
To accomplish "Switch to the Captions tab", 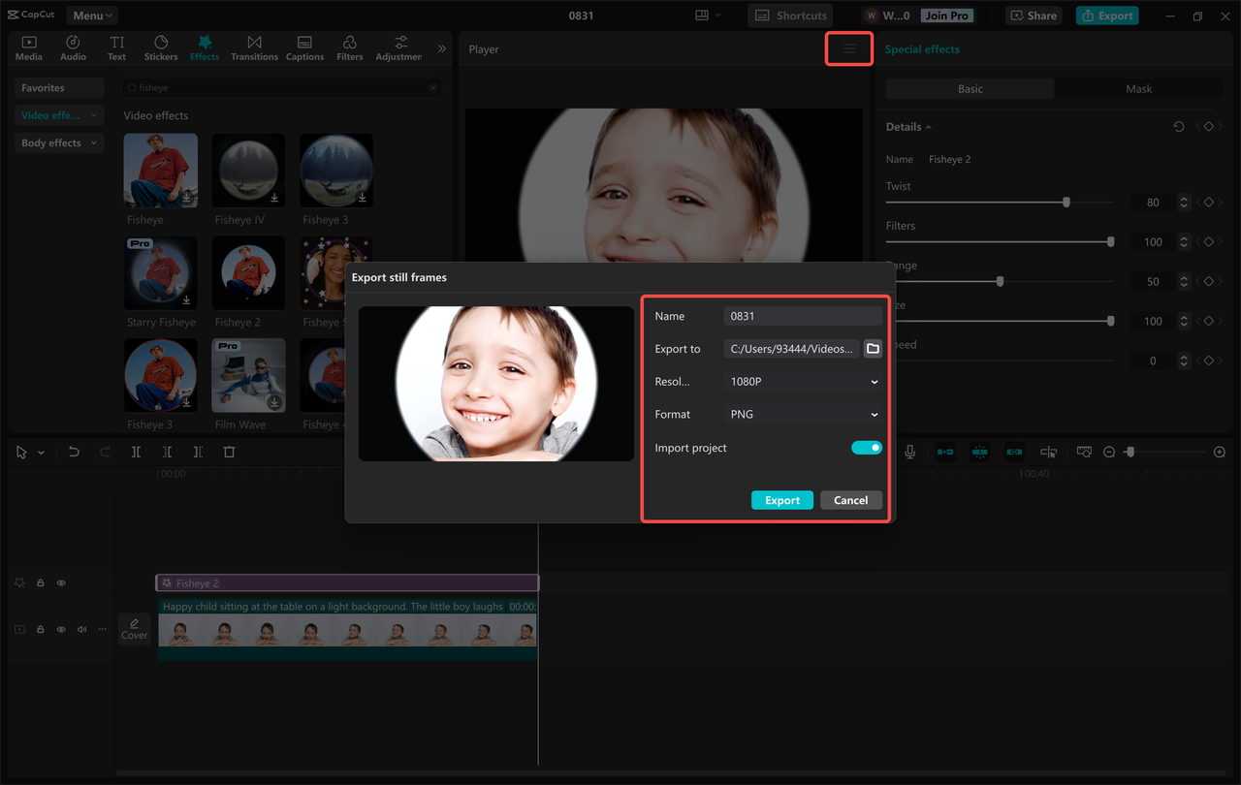I will (x=304, y=48).
